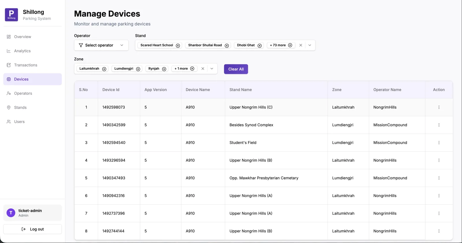Screen dimensions: 462x243
Task: Open Analytics page in sidebar
Action: (32, 51)
